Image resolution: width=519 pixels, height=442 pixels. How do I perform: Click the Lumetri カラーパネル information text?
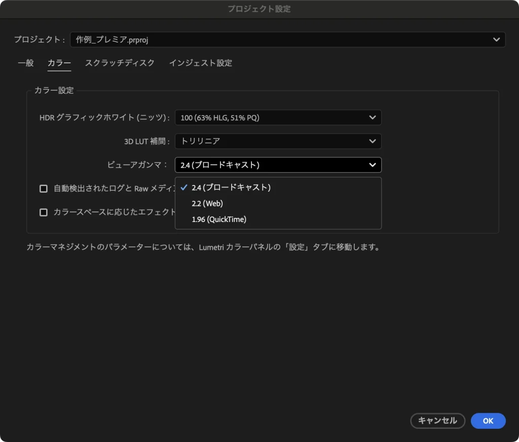tap(204, 247)
